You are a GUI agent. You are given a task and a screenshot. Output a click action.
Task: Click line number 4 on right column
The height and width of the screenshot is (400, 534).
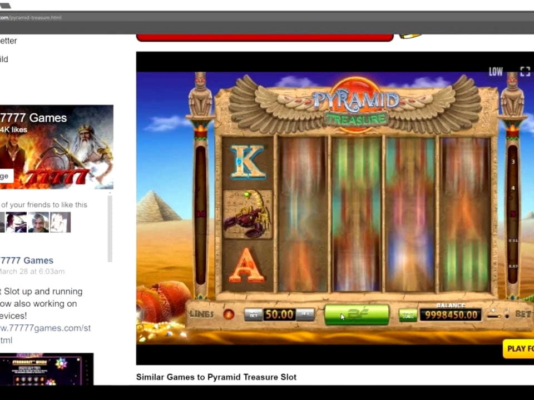point(513,188)
